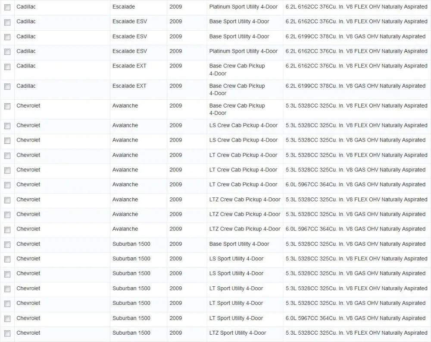Toggle checkbox for Avalanche LT 5.3L GAS row
This screenshot has width=431, height=342.
point(7,170)
